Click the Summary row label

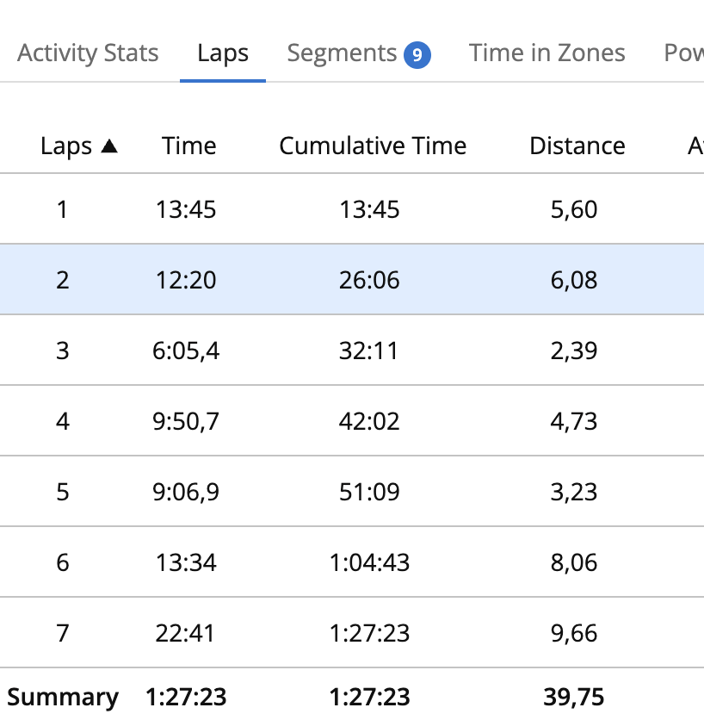(x=63, y=696)
